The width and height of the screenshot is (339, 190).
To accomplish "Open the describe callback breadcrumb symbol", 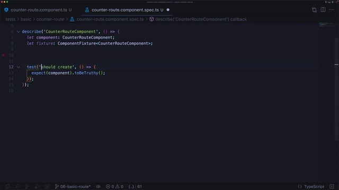I will click(x=201, y=19).
